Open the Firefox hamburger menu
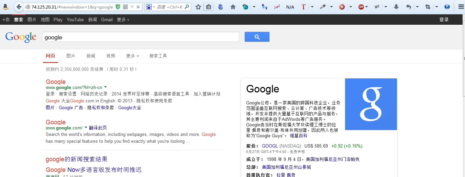Viewport: 465px width, 177px height. click(x=461, y=7)
